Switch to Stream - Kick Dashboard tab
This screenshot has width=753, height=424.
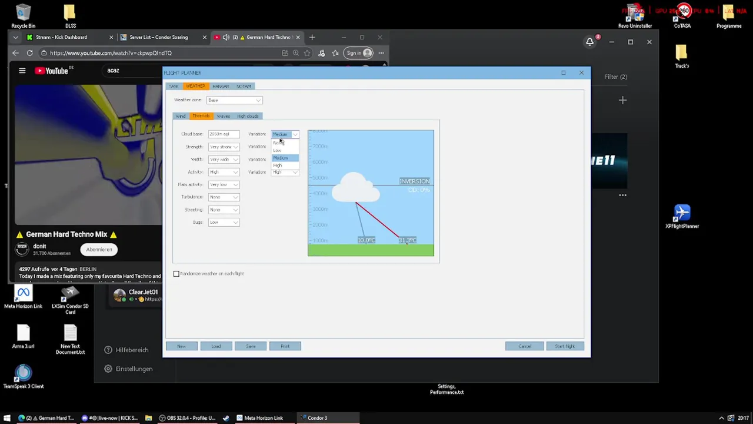69,37
